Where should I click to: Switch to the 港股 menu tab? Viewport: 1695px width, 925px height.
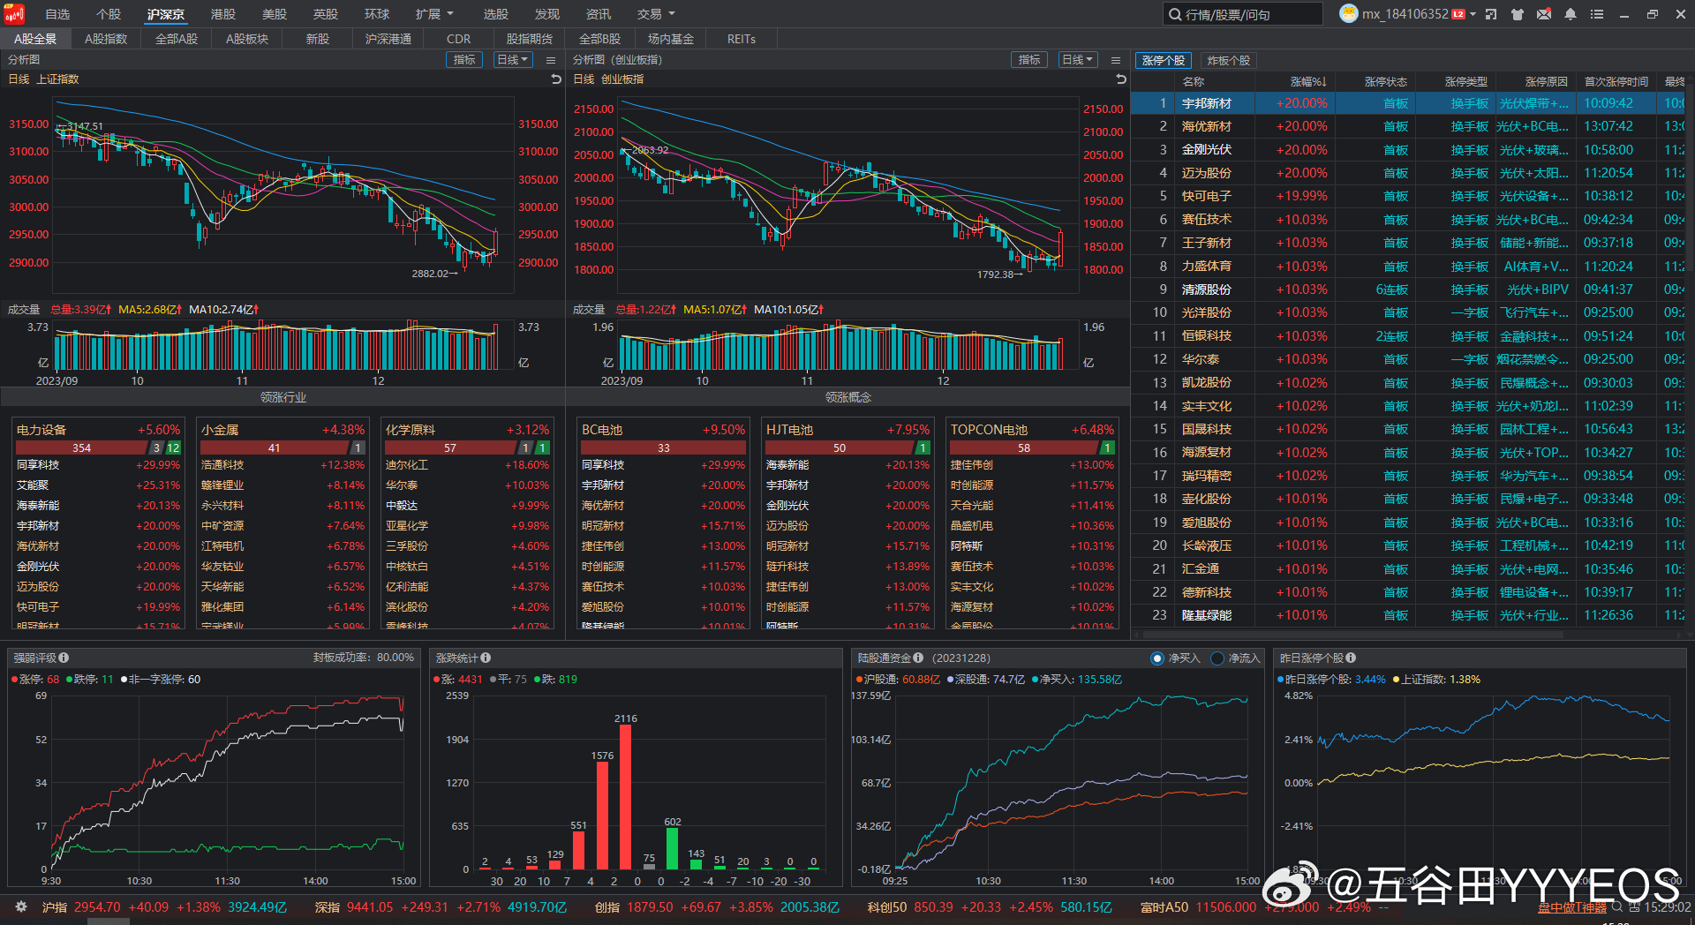pos(223,14)
